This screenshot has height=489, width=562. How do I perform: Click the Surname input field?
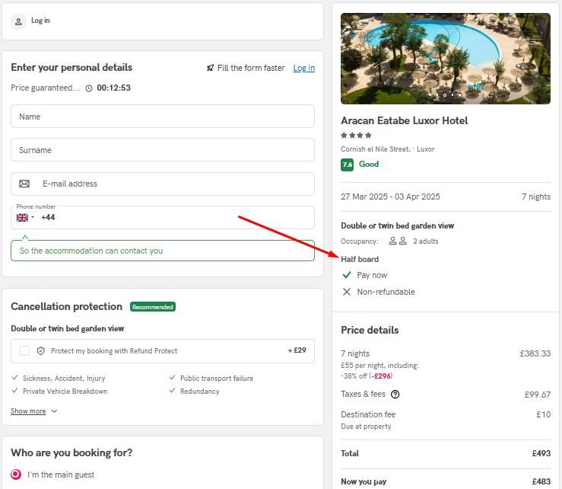click(x=163, y=150)
